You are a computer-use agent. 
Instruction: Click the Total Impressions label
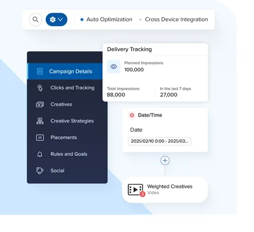[x=123, y=89]
